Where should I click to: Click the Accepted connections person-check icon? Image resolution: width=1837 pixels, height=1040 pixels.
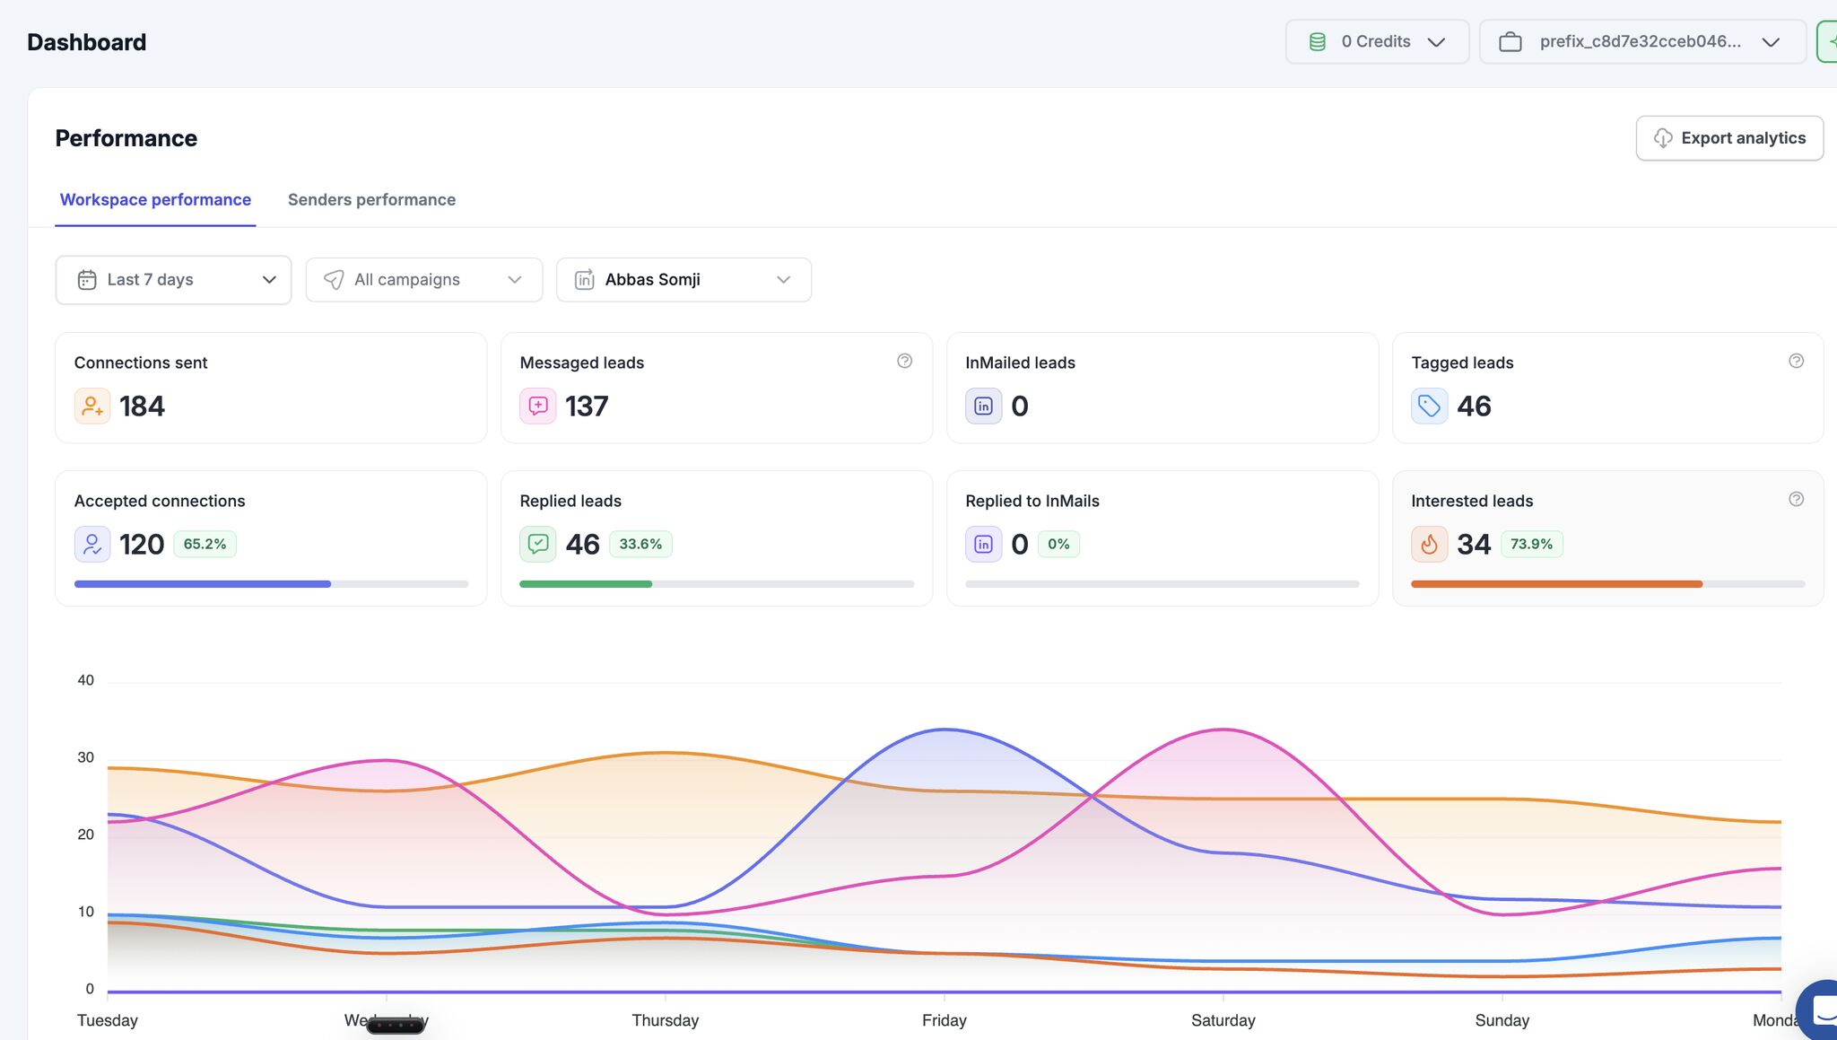pos(92,544)
